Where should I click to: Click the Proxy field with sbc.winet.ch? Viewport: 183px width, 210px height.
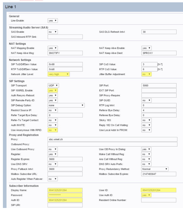(x=113, y=139)
